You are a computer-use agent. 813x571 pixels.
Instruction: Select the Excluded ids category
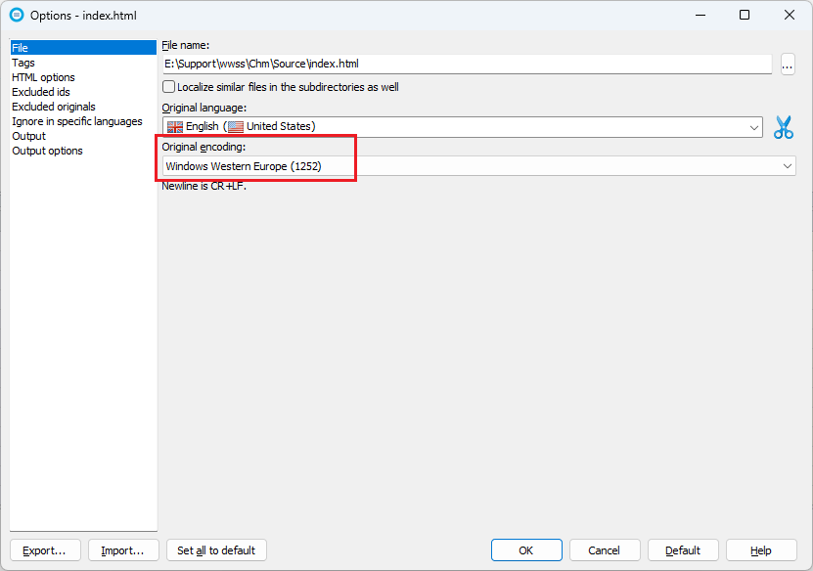(x=40, y=91)
